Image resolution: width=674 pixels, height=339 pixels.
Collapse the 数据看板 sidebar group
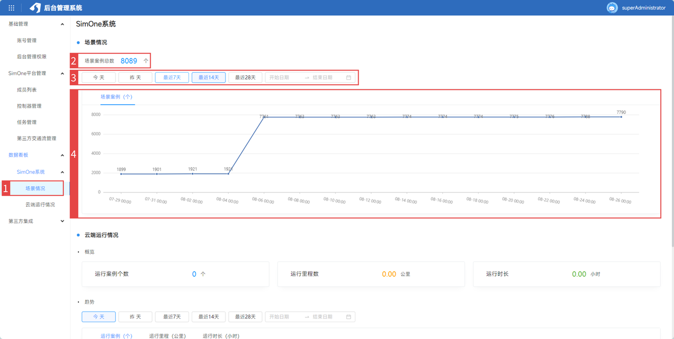pos(62,155)
